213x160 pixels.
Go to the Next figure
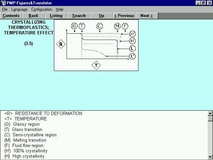(146, 16)
